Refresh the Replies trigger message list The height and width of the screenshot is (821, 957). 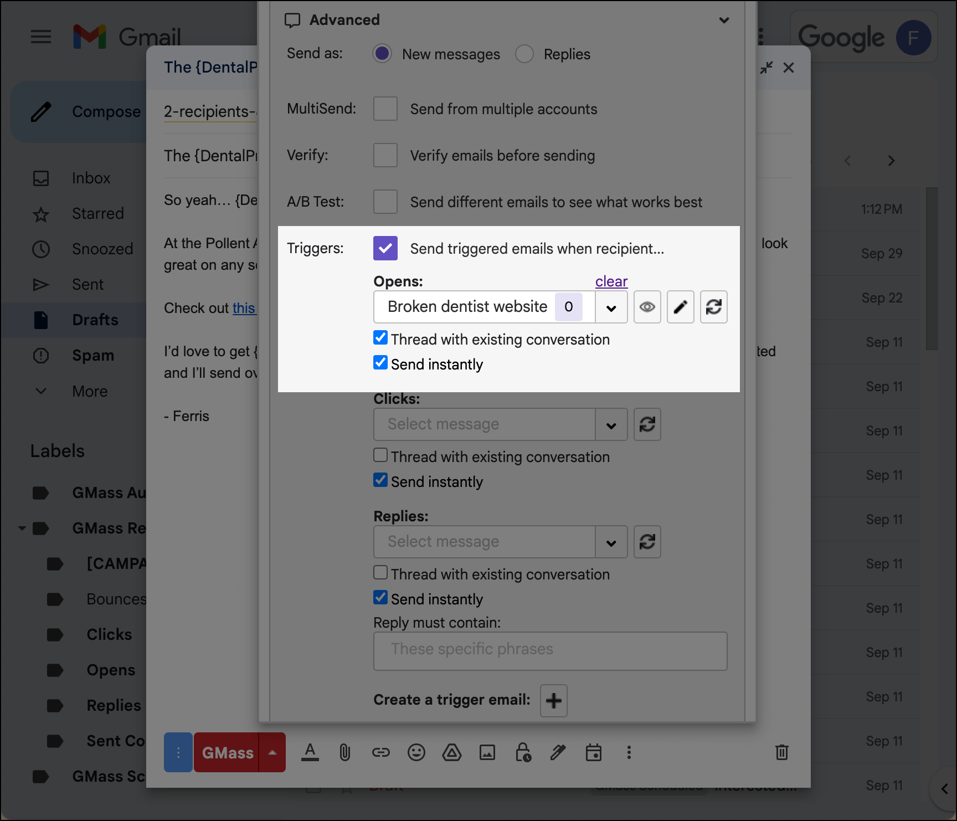pyautogui.click(x=647, y=542)
